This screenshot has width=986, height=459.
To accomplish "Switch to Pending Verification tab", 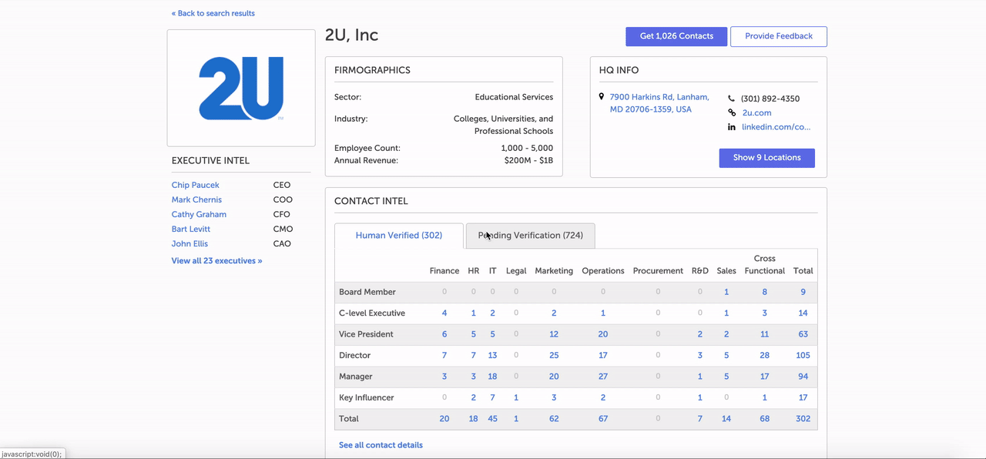I will point(530,236).
